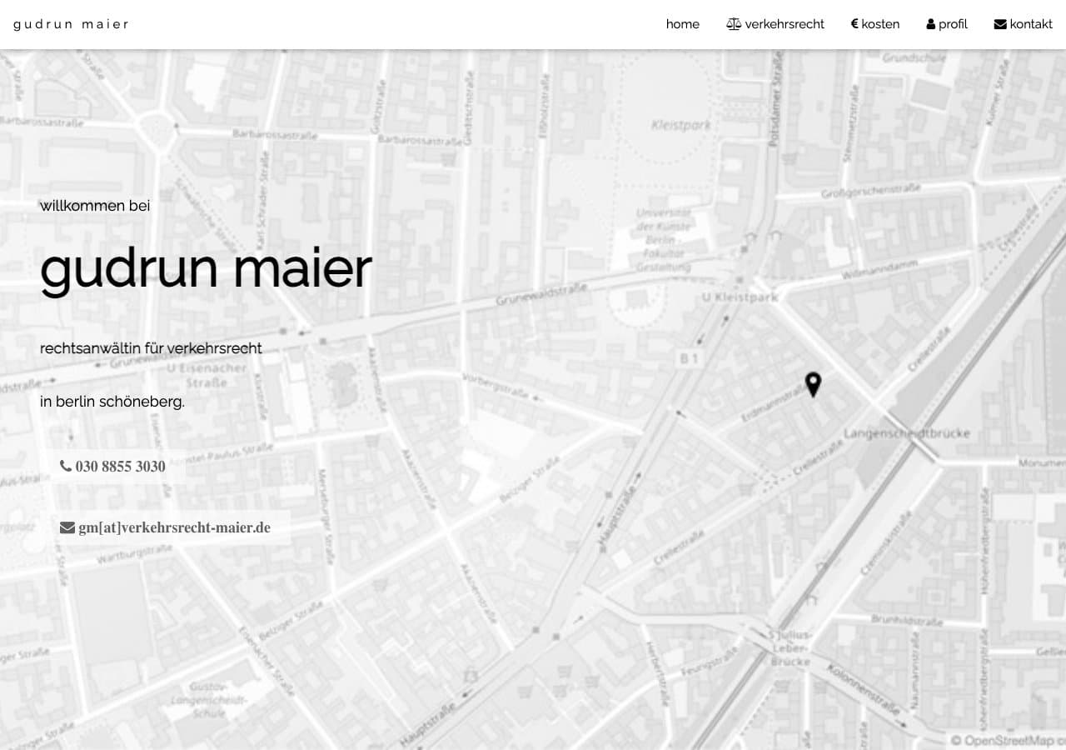Click the envelope icon beside kontakt
This screenshot has width=1066, height=750.
(1000, 24)
